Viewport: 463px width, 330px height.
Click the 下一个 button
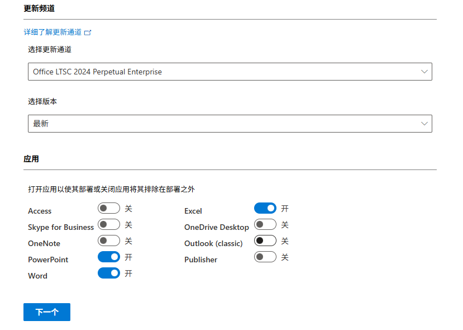47,312
